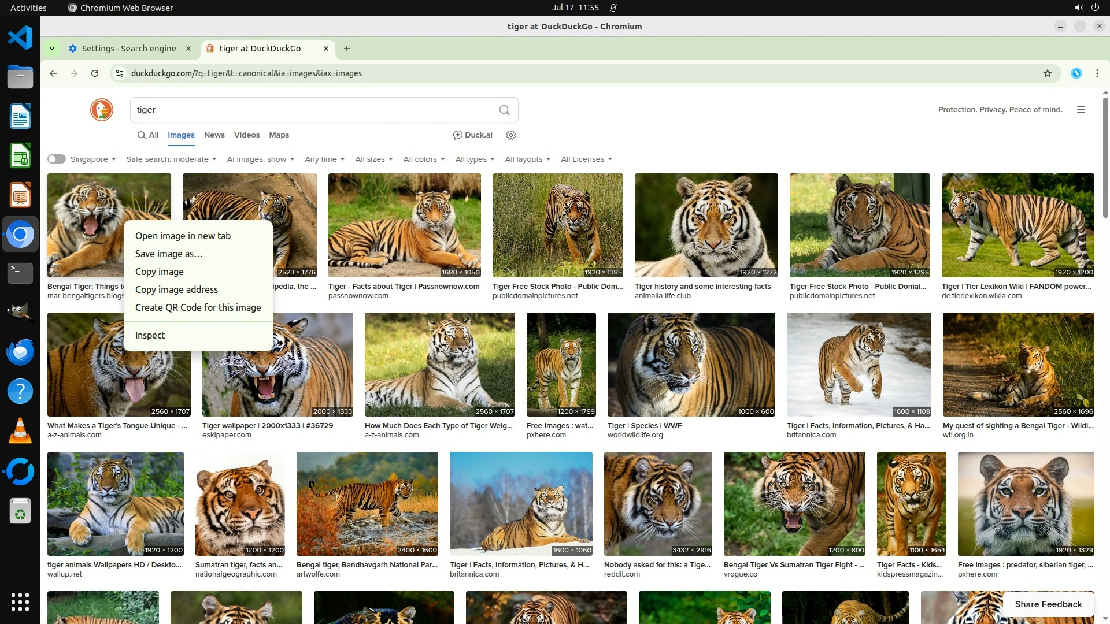
Task: Expand the All Licenses dropdown
Action: pos(586,159)
